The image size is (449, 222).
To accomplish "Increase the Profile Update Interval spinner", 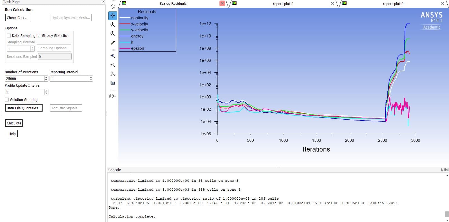I will point(46,91).
